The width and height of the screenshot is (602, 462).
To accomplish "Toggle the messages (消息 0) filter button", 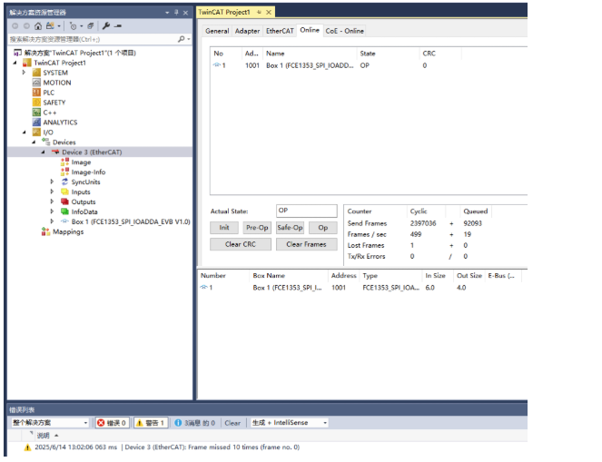I will (195, 423).
